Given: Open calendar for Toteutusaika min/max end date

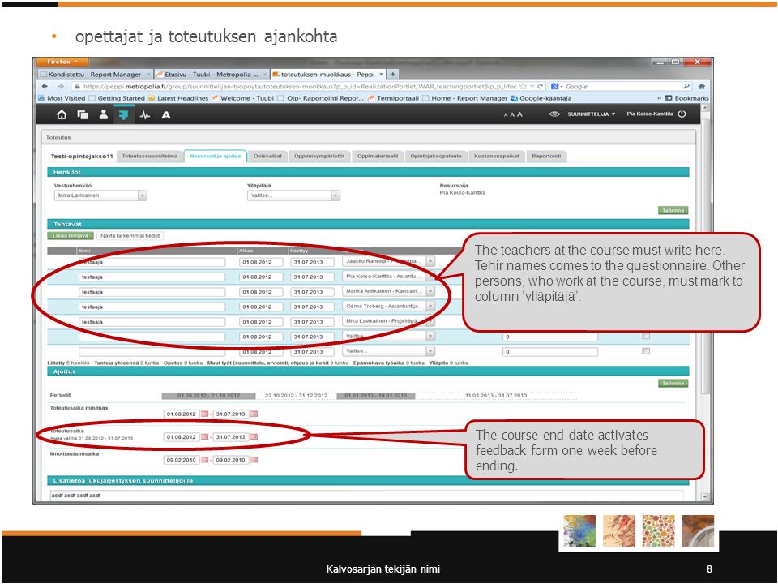Looking at the screenshot, I should (x=254, y=414).
